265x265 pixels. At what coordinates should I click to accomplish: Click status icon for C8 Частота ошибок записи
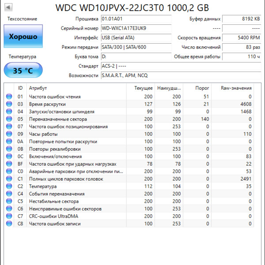click(x=9, y=223)
